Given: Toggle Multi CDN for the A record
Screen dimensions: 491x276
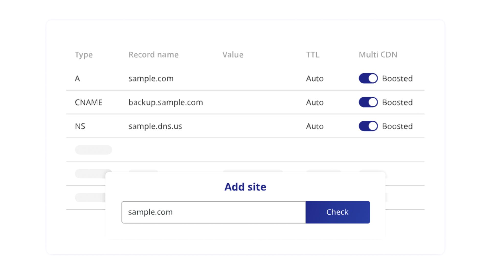Looking at the screenshot, I should click(x=368, y=78).
